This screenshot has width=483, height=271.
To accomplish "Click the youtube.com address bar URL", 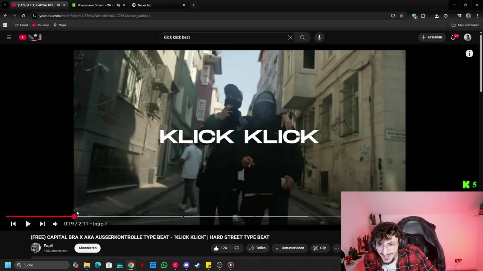I will 95,16.
